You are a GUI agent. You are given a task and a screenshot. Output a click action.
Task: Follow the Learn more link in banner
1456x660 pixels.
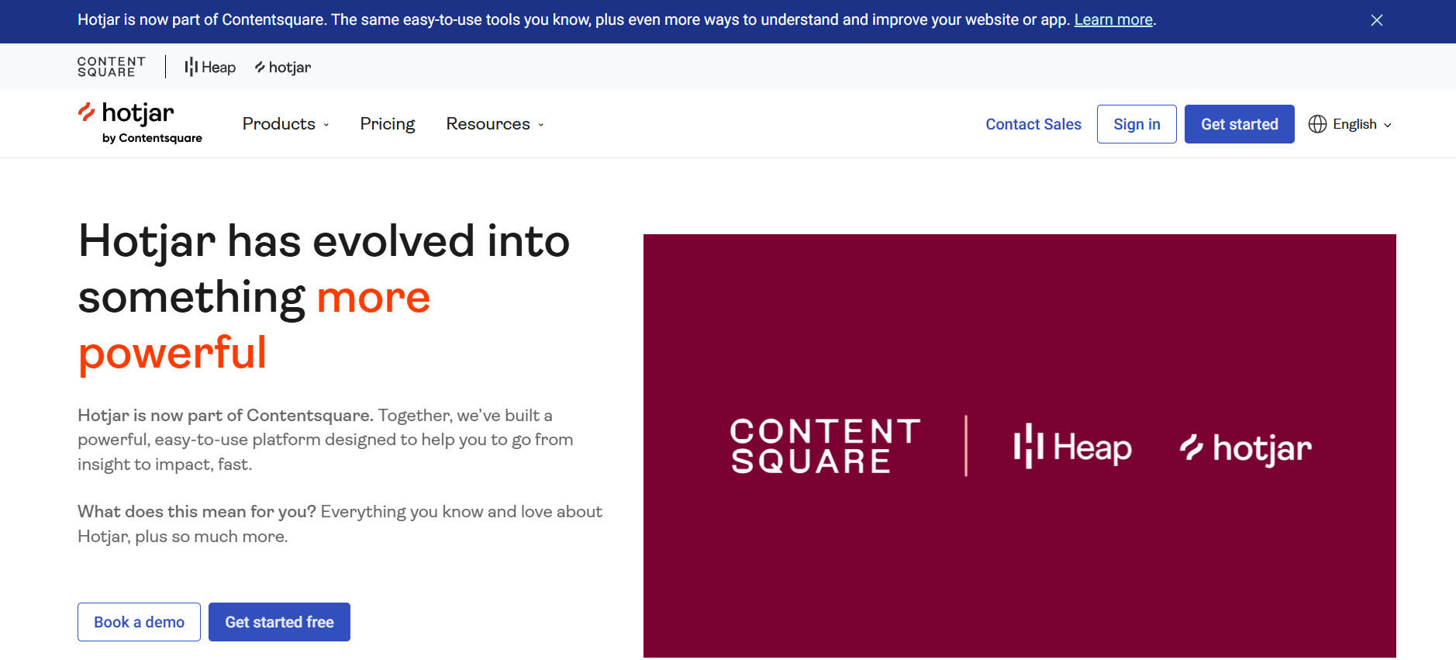1113,20
